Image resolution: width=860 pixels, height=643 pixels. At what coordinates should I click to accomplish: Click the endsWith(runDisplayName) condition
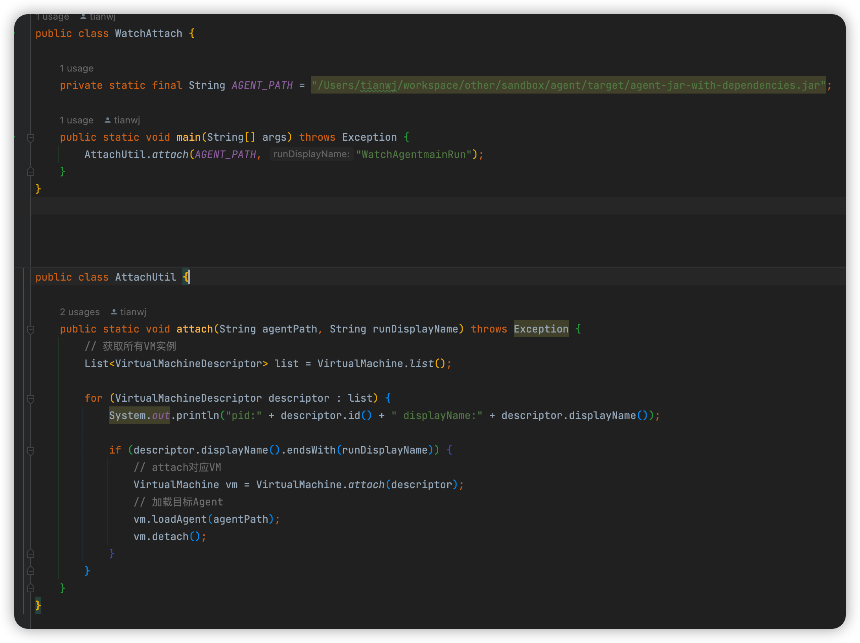(360, 450)
